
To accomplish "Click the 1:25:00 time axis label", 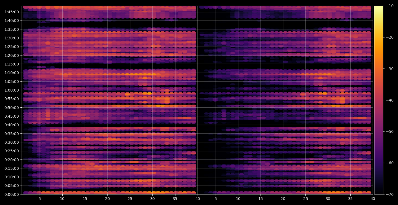I will pos(12,47).
